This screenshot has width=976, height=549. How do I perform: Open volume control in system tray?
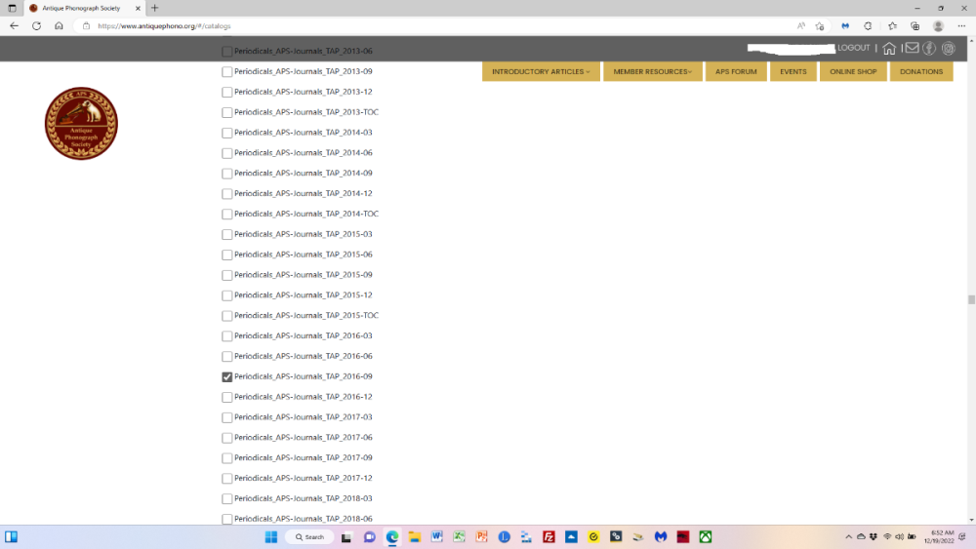900,536
